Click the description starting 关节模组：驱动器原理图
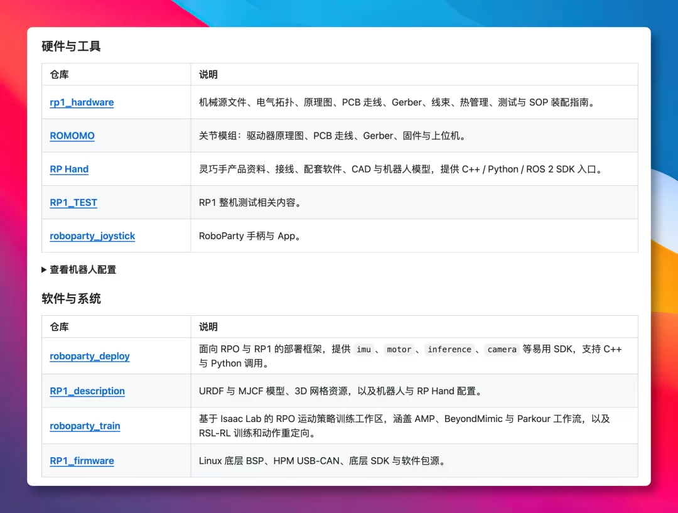678x513 pixels. coord(333,136)
